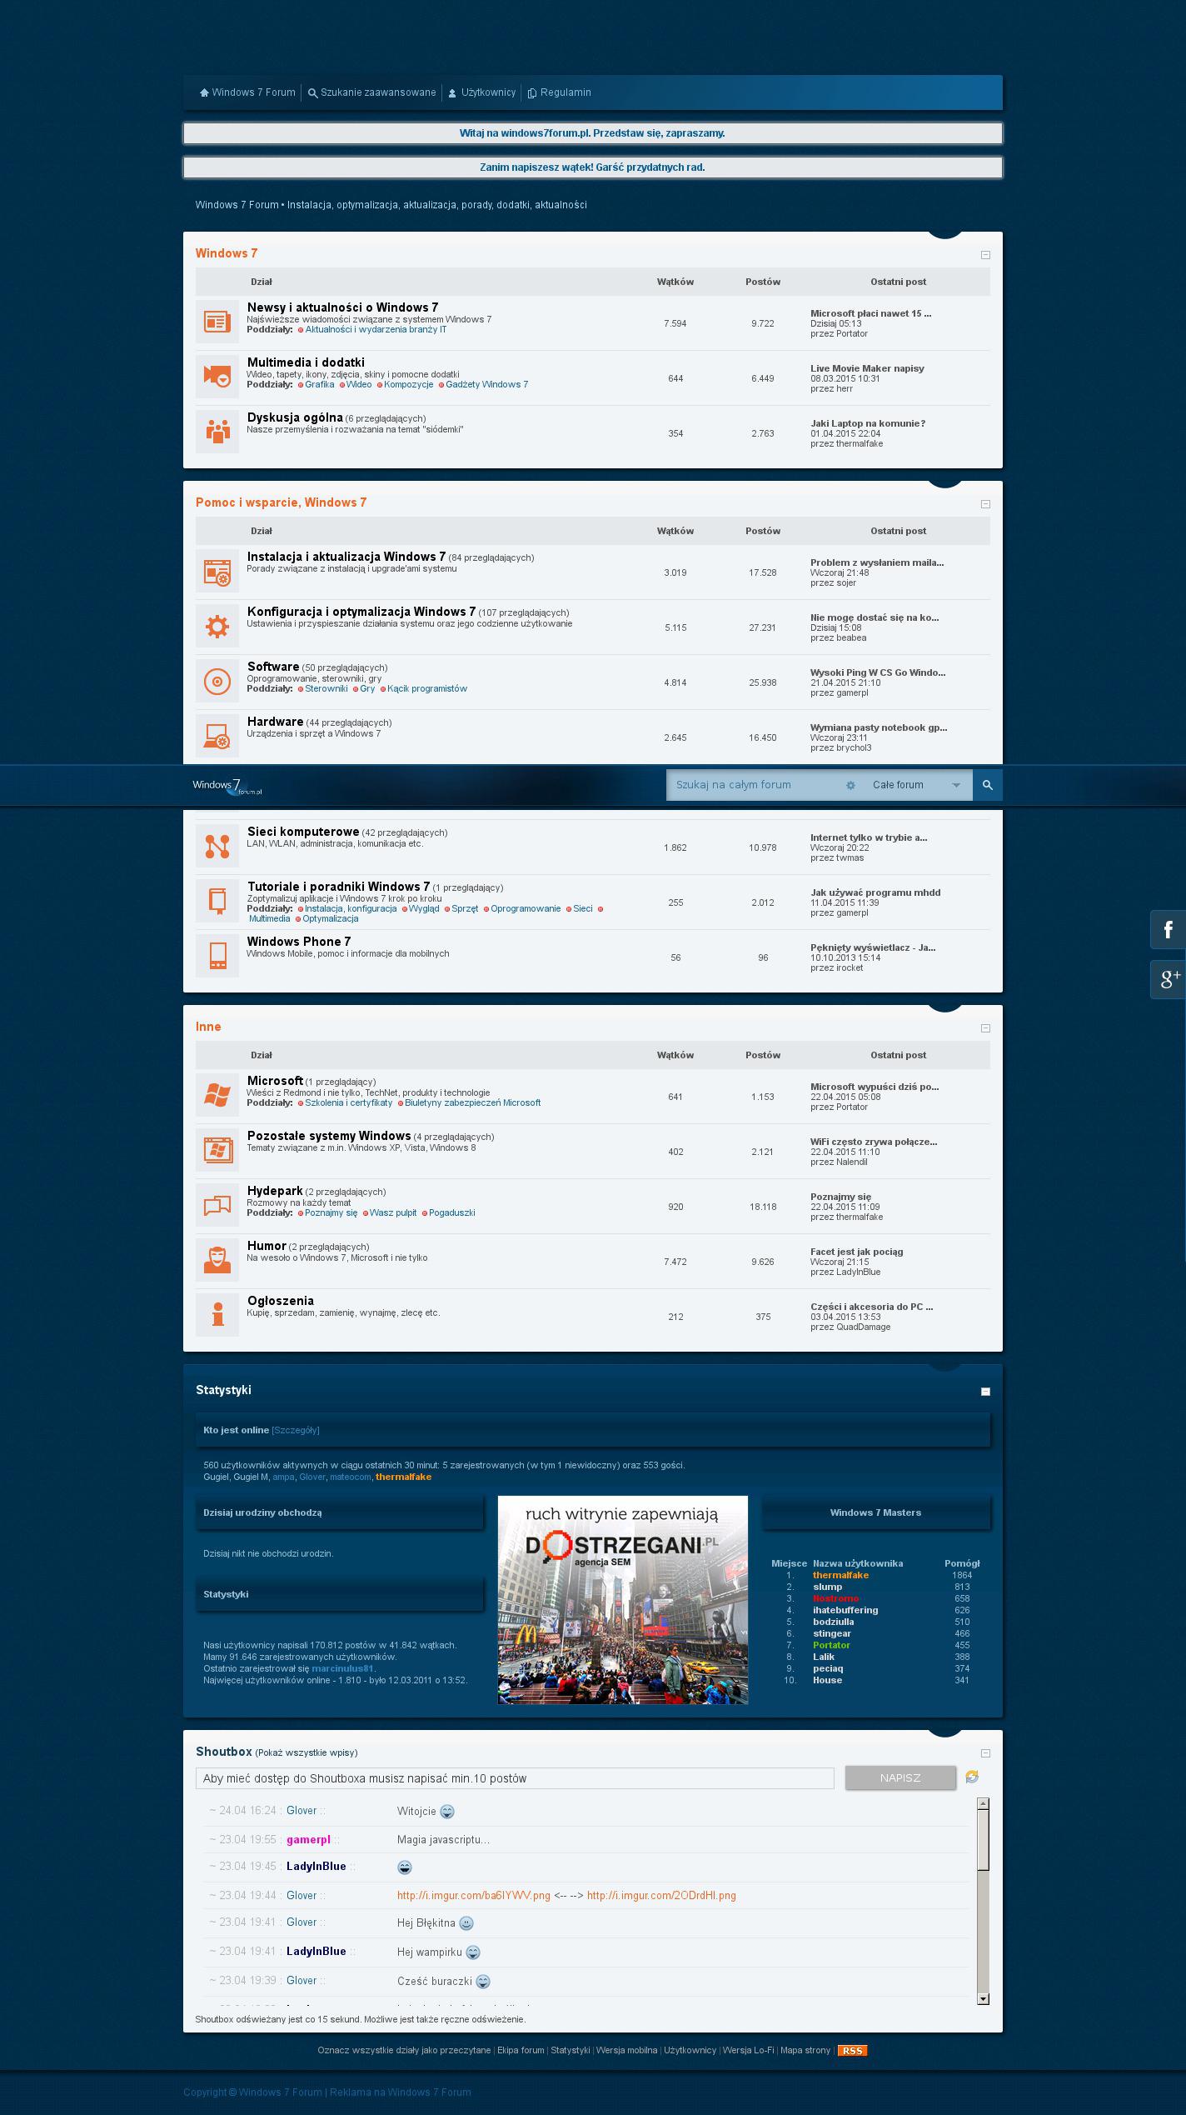1186x2115 pixels.
Task: Click the Windows Phone 7 device icon
Action: pyautogui.click(x=217, y=956)
